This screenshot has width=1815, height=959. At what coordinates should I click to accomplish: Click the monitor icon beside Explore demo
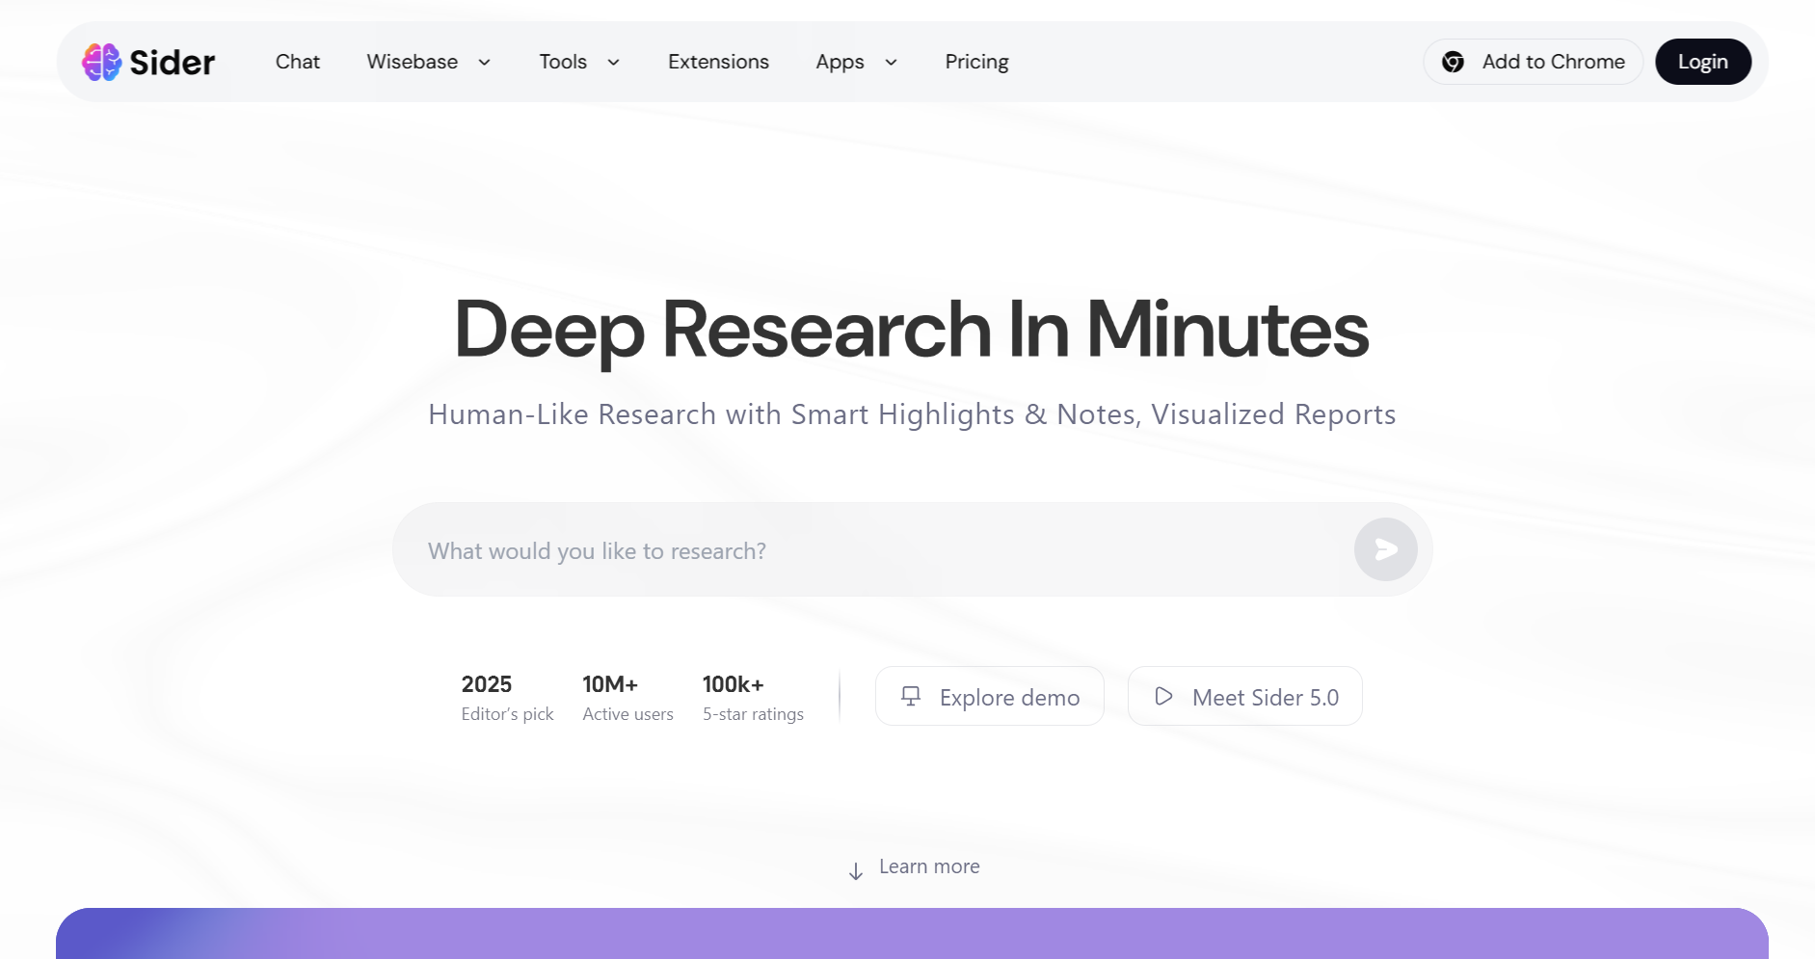[910, 696]
